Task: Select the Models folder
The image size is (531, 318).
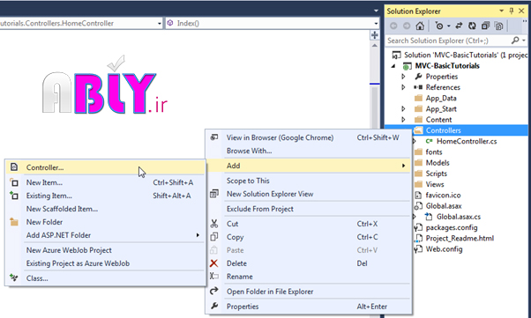Action: click(438, 163)
